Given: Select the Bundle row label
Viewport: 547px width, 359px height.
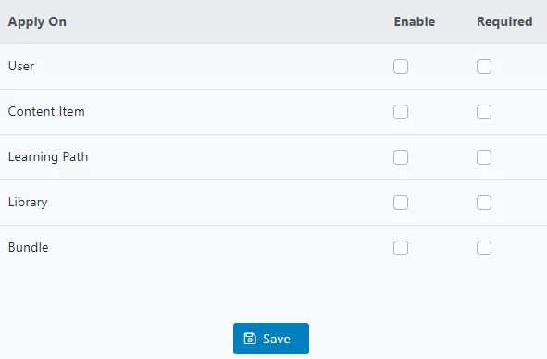Looking at the screenshot, I should pos(29,247).
